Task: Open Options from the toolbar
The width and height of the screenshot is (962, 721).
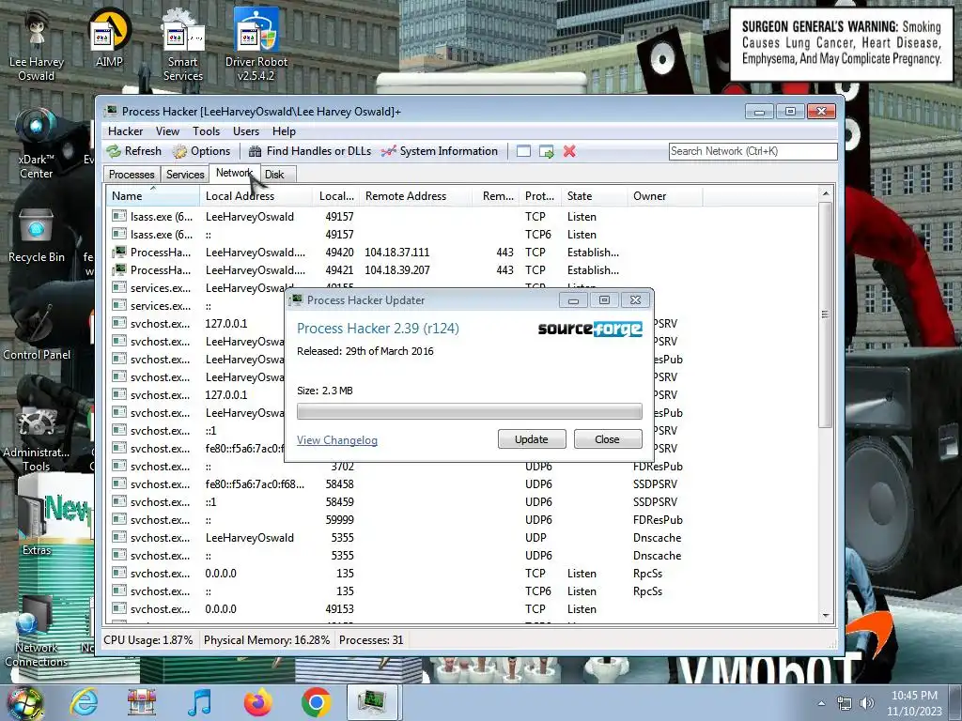Action: (201, 151)
